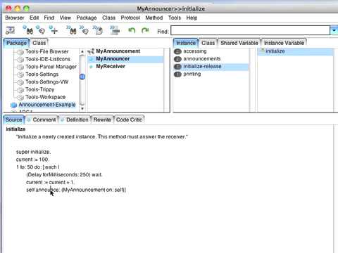This screenshot has width=338, height=253.
Task: Click the Tools-Trippy package icon
Action: click(20, 90)
